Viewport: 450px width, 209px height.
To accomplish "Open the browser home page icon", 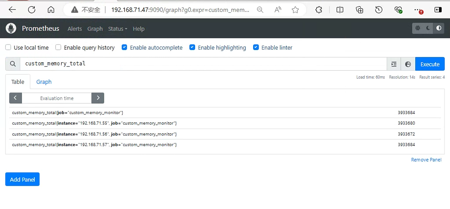I will [51, 10].
